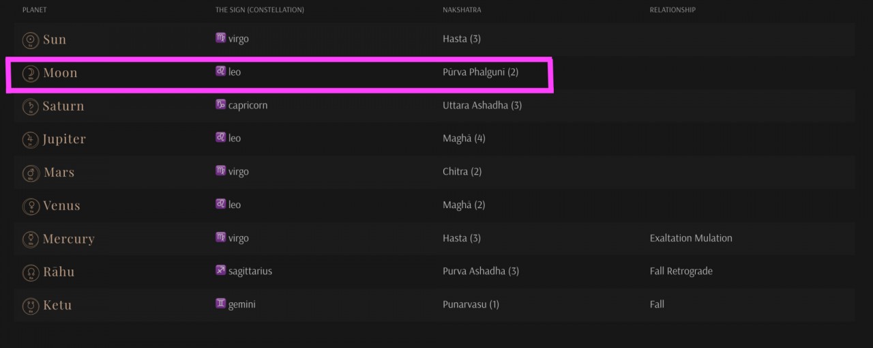
Task: Click the NAKSHATRA column header
Action: [x=462, y=10]
